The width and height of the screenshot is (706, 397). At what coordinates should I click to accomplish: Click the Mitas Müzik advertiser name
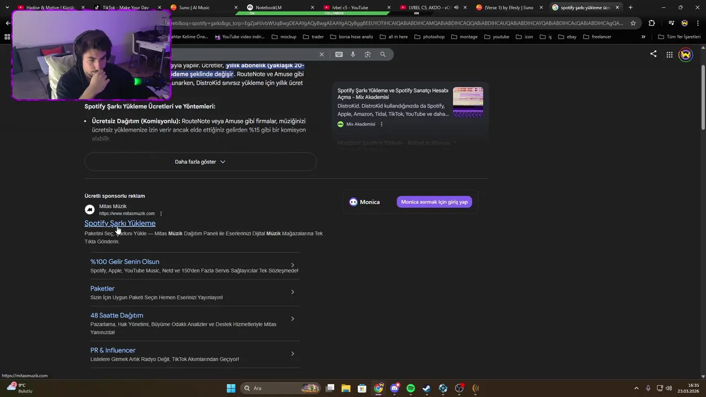click(x=113, y=206)
